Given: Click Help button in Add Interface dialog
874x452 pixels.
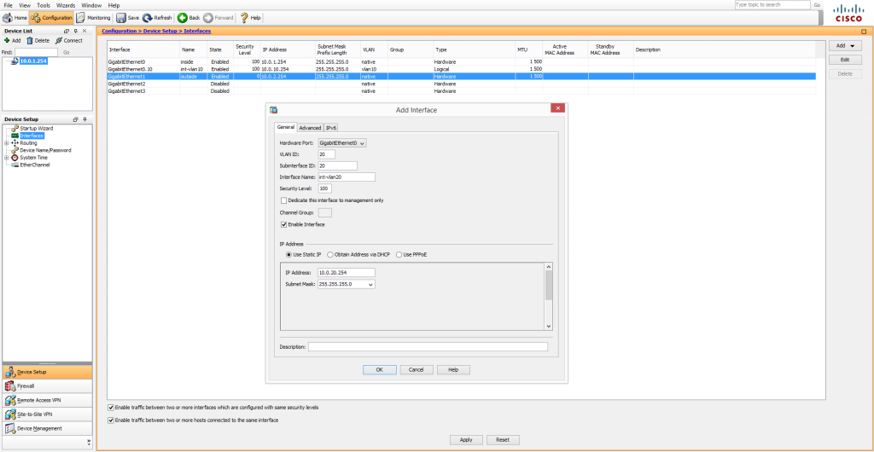Looking at the screenshot, I should (453, 369).
